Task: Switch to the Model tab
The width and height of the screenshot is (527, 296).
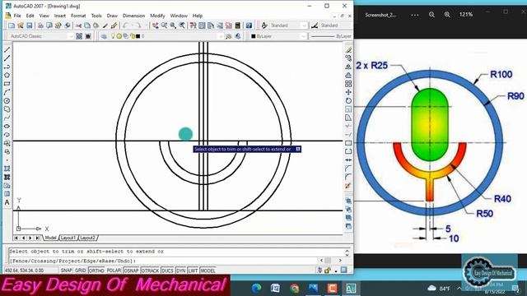Action: click(50, 238)
